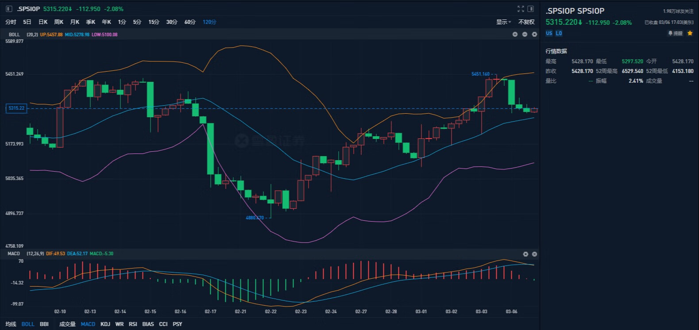Open MACD indicator settings gear
The width and height of the screenshot is (699, 330).
point(525,254)
